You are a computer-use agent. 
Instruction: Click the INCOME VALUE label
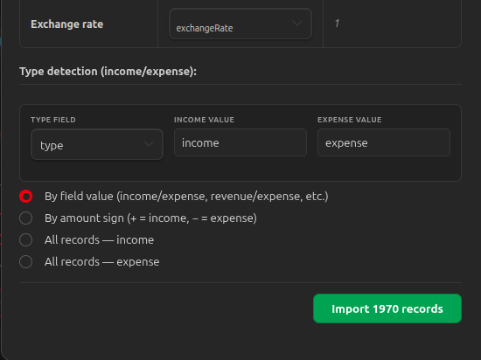[x=204, y=120]
